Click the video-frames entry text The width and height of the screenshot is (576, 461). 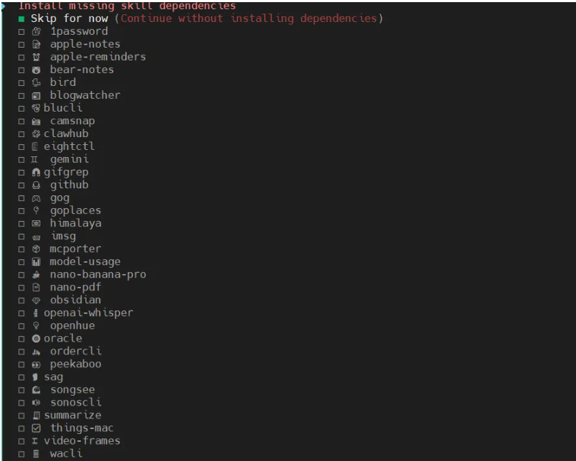[82, 440]
